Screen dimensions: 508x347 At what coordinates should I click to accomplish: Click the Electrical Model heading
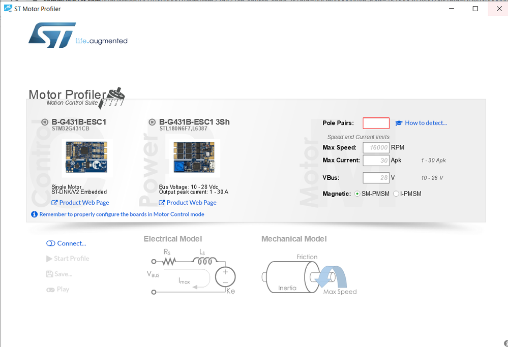pyautogui.click(x=173, y=239)
